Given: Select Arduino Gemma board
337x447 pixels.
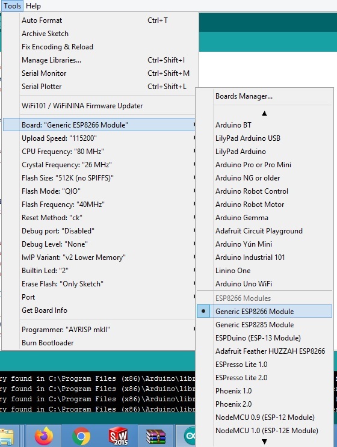Looking at the screenshot, I should click(264, 218).
